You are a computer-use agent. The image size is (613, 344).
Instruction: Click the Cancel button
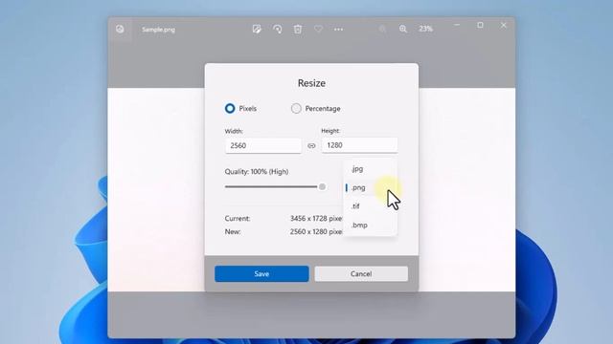pyautogui.click(x=361, y=274)
